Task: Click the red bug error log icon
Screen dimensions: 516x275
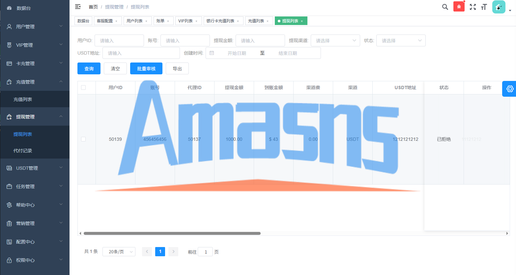Action: click(459, 7)
